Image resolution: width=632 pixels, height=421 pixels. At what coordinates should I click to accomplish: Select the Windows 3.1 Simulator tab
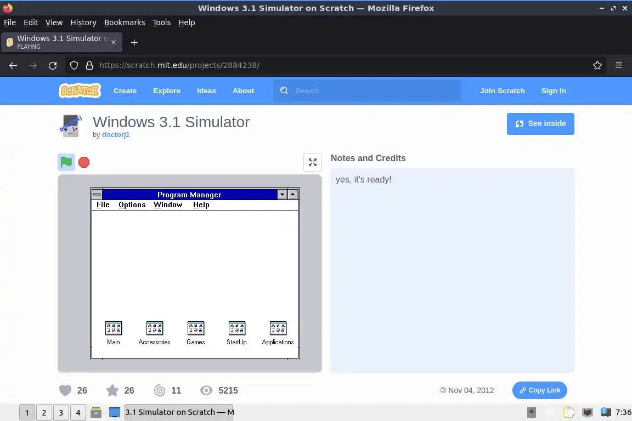pyautogui.click(x=61, y=42)
